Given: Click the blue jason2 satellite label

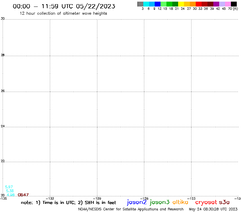Looking at the screenshot, I should coord(137,202).
